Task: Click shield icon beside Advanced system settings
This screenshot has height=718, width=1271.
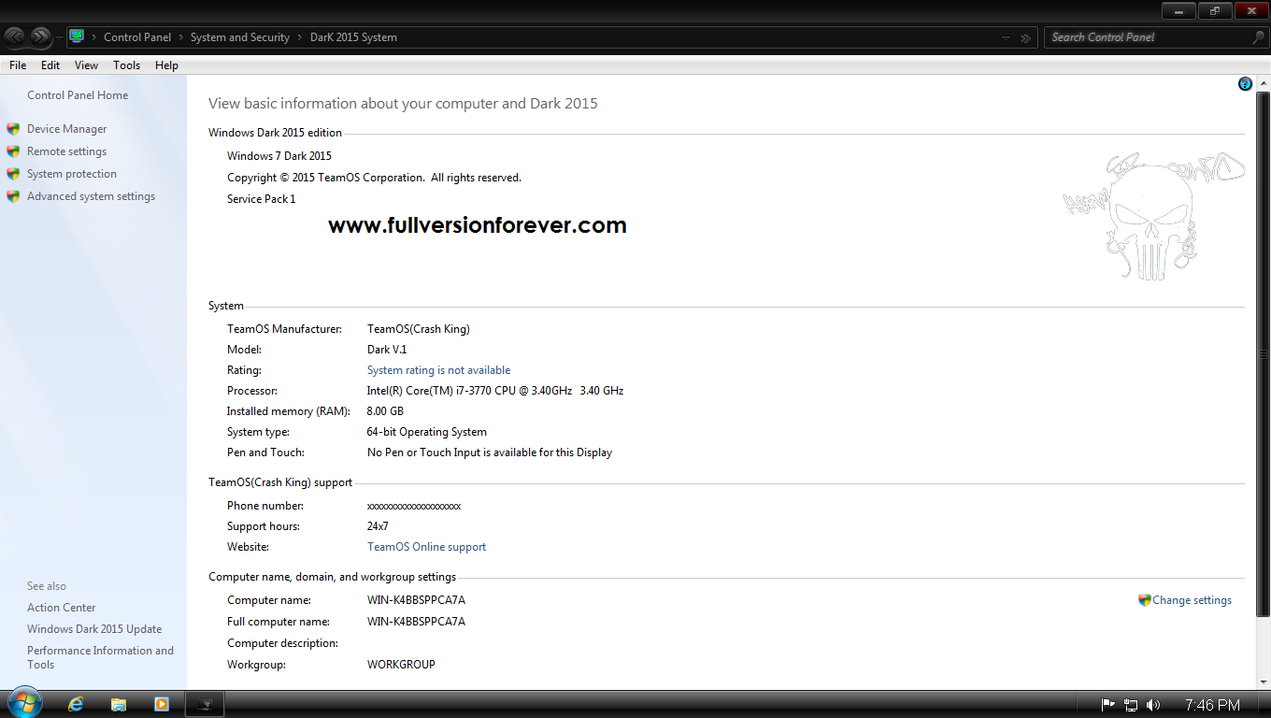Action: [x=13, y=196]
